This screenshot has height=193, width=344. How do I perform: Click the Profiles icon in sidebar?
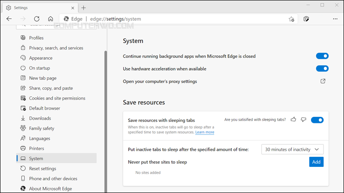23,38
